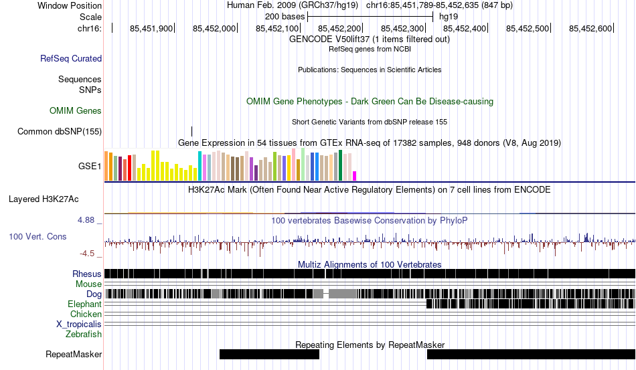The image size is (636, 370).
Task: Click the Elephant alignment block
Action: point(530,304)
